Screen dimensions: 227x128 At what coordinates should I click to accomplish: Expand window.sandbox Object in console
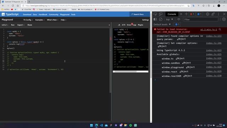(187, 63)
